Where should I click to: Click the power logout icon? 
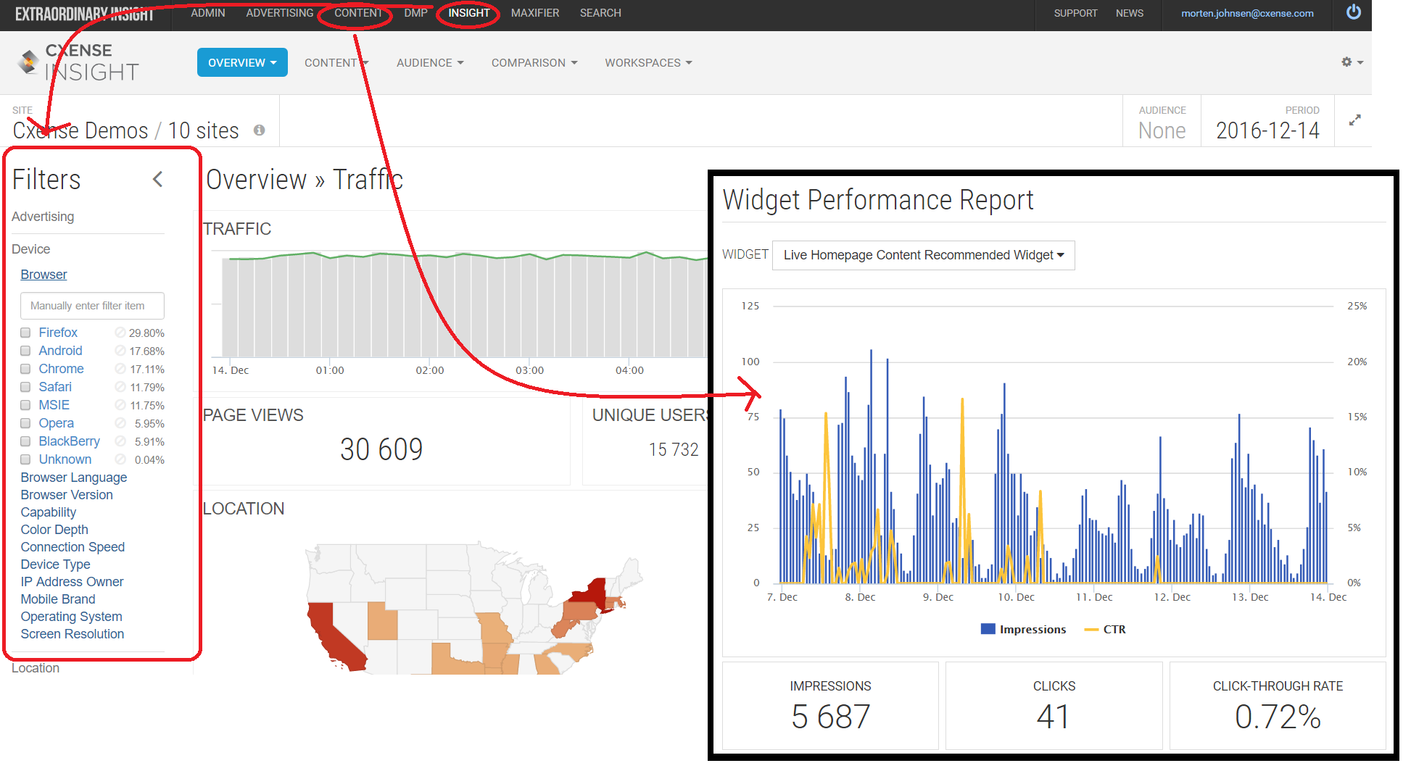click(x=1353, y=12)
